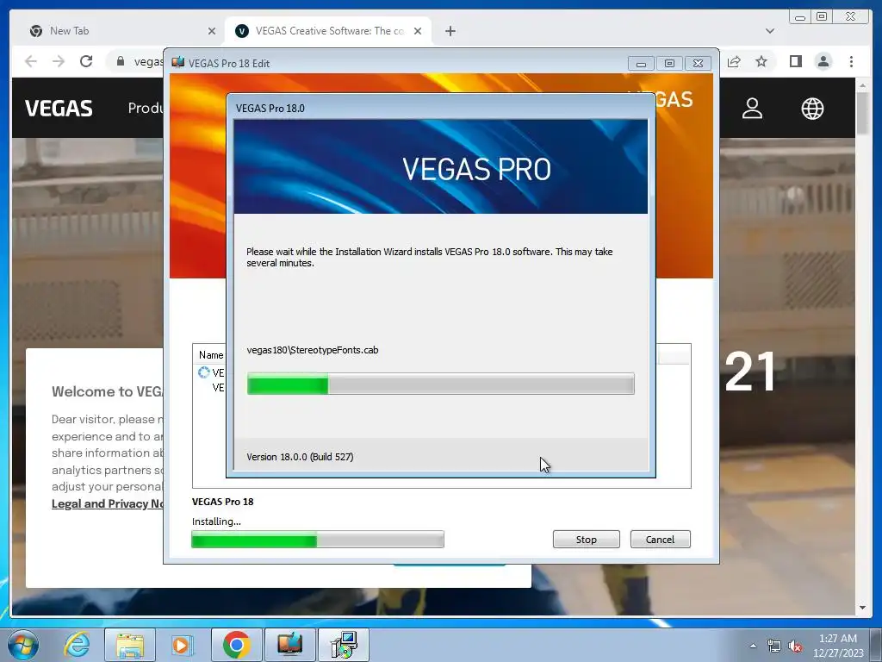Open the Products menu on VEGAS site

tap(146, 108)
